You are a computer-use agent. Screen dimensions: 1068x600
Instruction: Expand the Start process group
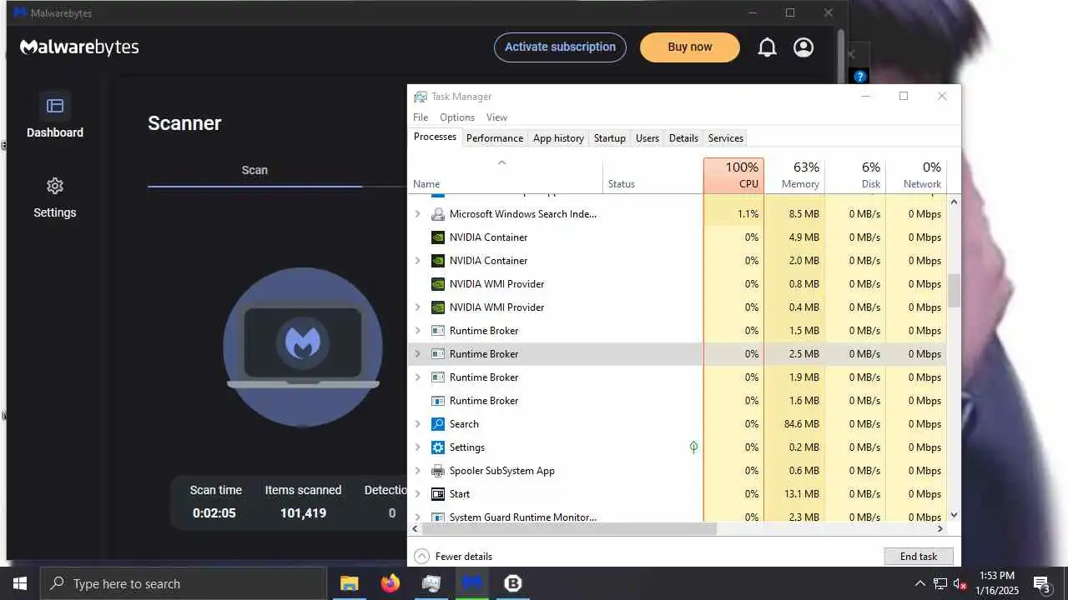418,494
